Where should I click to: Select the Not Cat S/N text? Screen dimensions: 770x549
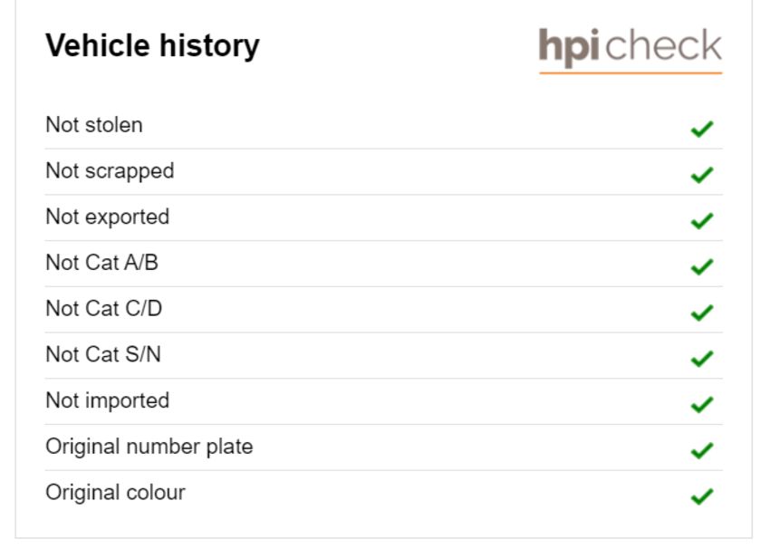click(x=103, y=354)
